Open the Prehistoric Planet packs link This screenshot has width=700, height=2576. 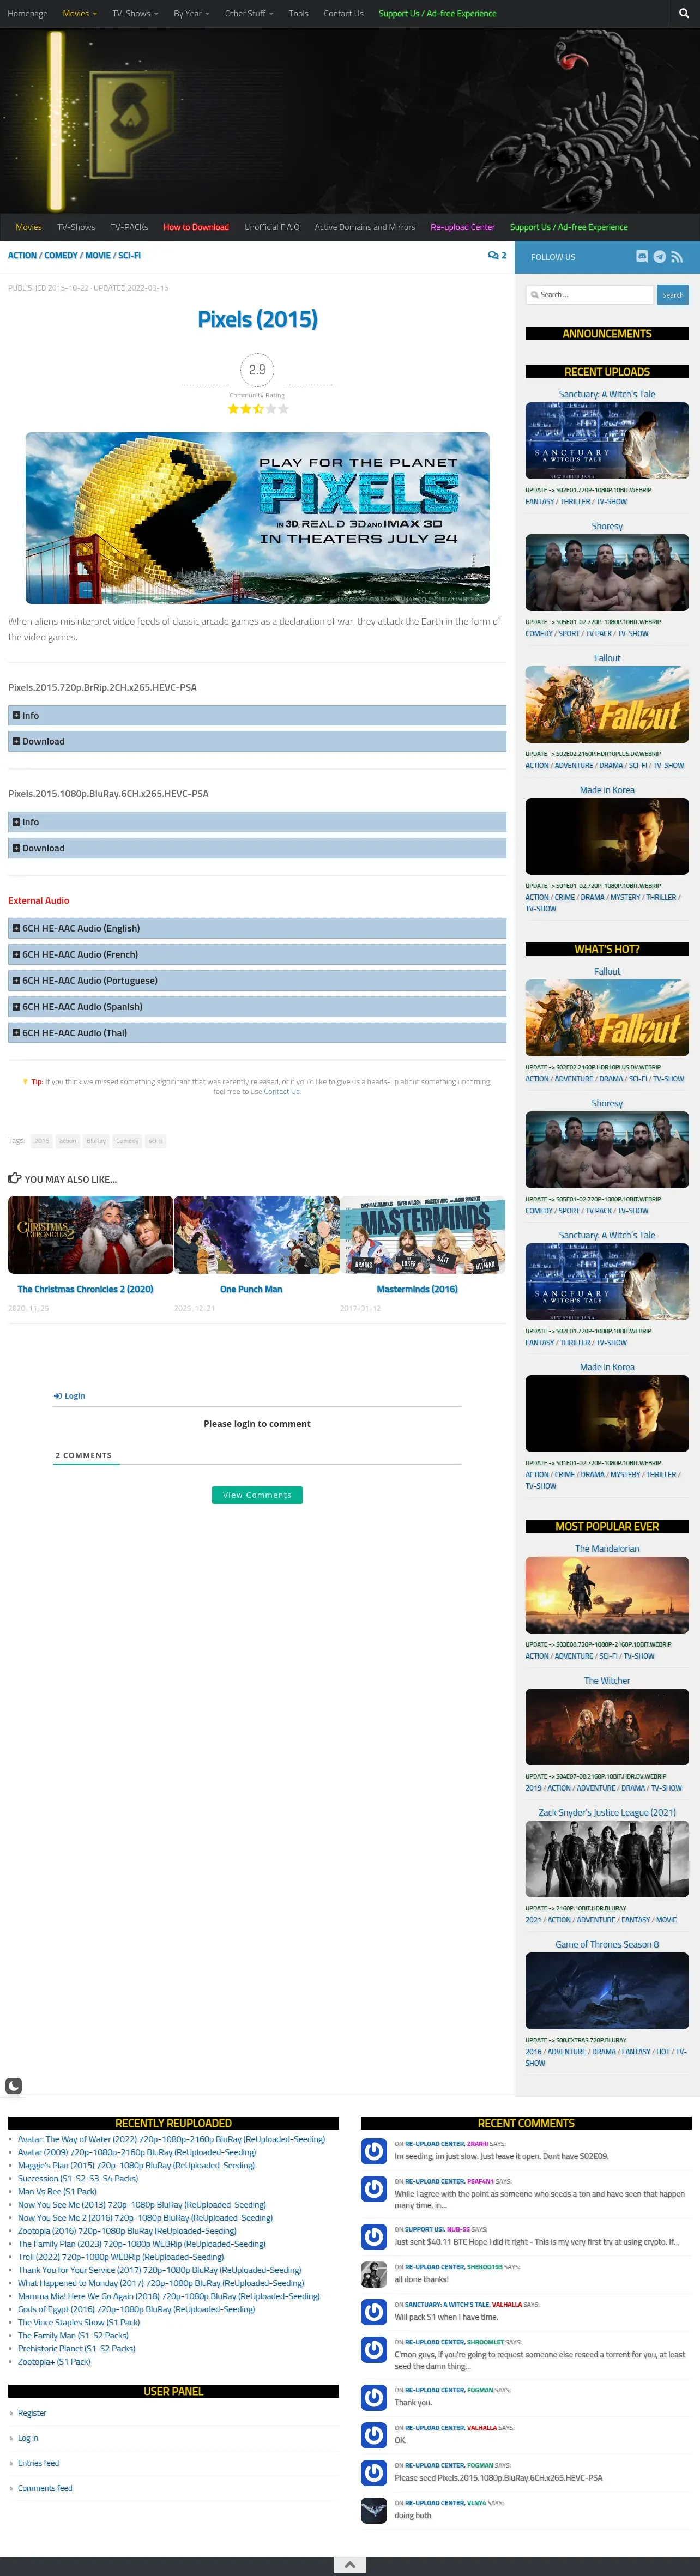[x=76, y=2349]
